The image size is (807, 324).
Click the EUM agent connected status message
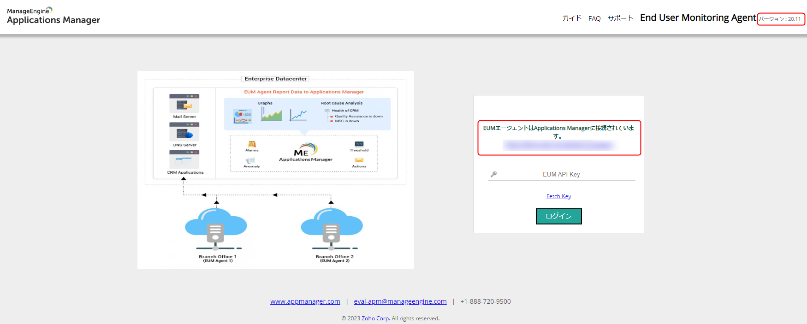(x=558, y=132)
